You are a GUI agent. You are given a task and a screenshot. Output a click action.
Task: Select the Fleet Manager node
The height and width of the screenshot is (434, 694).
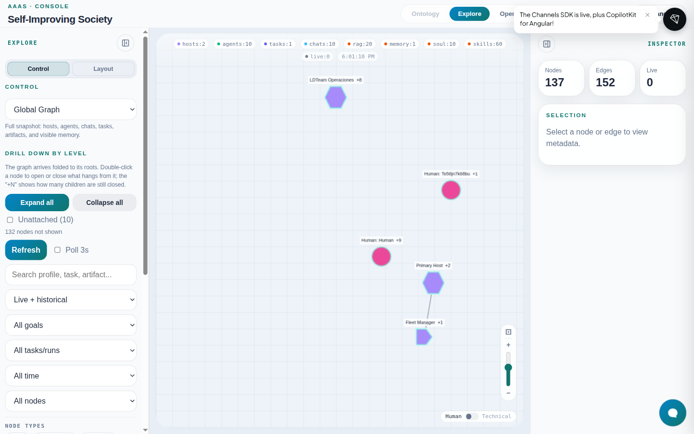(x=424, y=337)
